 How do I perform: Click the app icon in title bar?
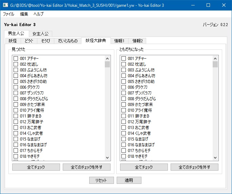coord(5,5)
